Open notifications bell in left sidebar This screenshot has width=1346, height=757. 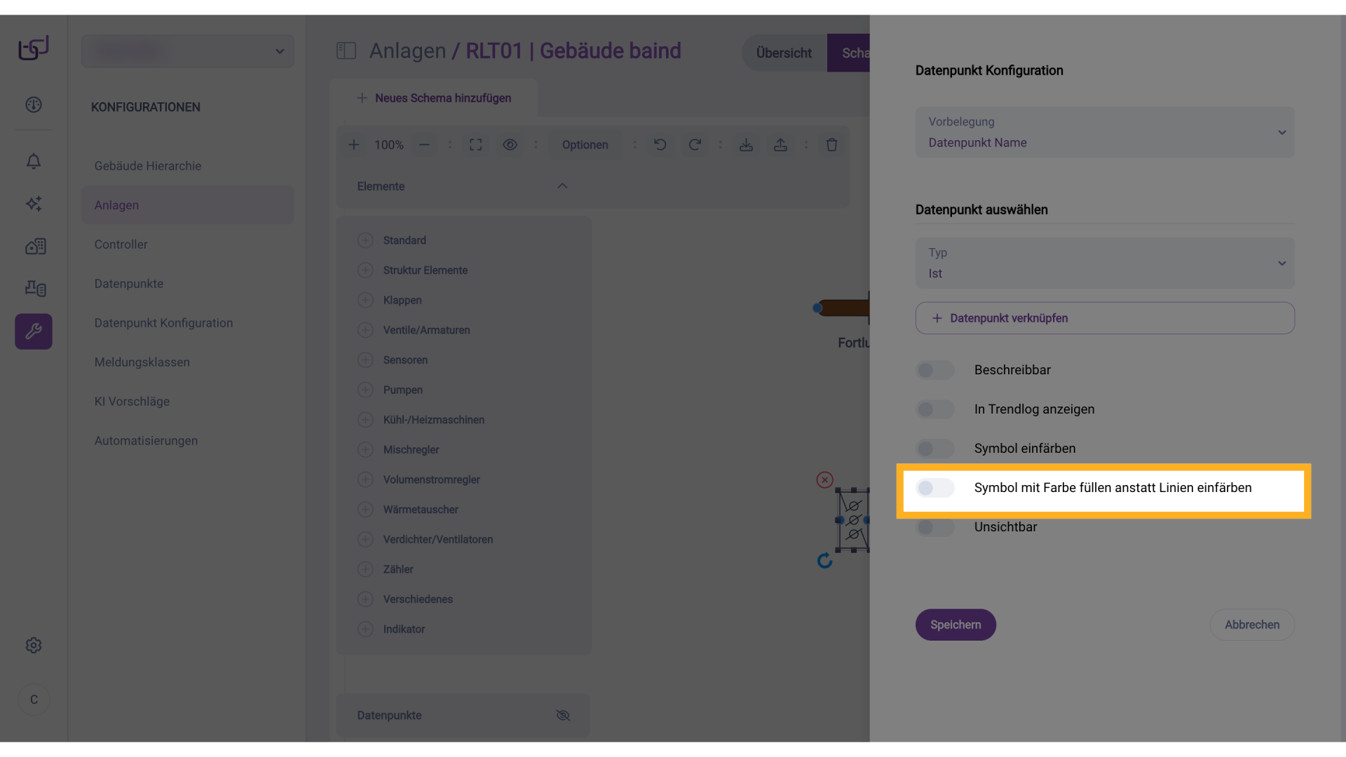point(34,161)
